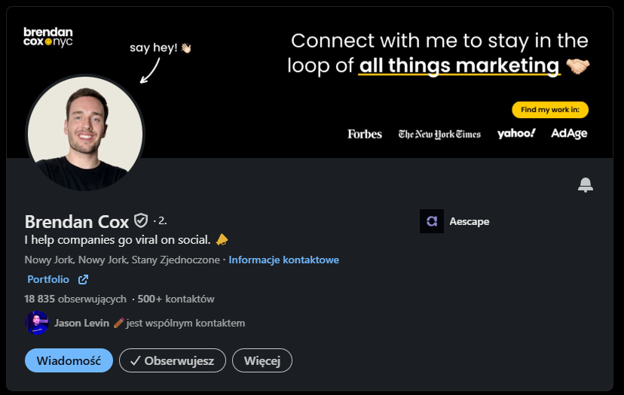Click the verification shield badge

pos(141,221)
